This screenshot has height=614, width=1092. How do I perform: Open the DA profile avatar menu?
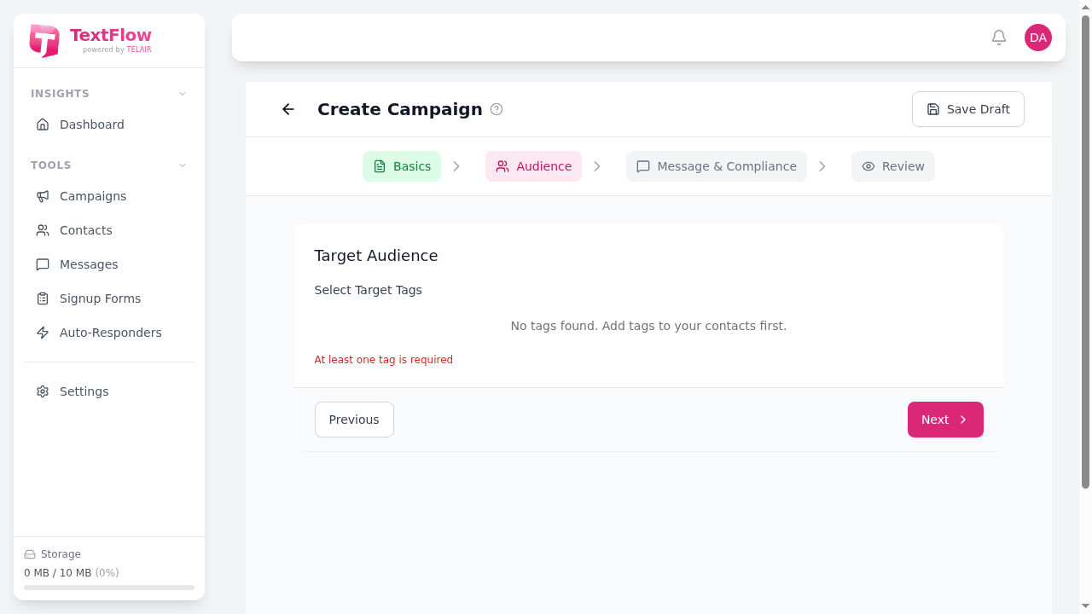point(1037,38)
